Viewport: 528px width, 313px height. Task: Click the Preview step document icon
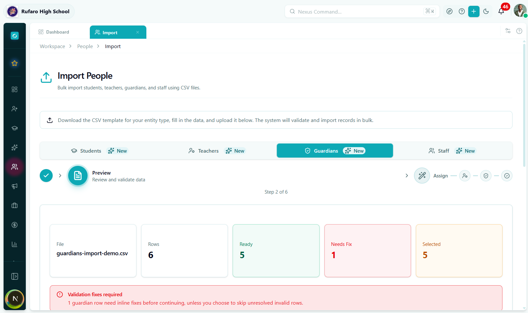click(78, 176)
